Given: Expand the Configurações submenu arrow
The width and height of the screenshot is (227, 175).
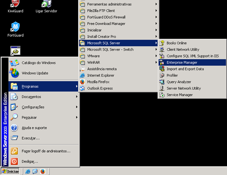Looking at the screenshot, I should coord(77,107).
